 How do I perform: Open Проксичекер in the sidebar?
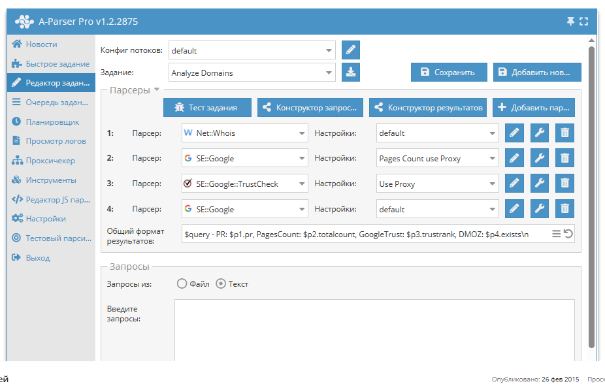pos(51,161)
